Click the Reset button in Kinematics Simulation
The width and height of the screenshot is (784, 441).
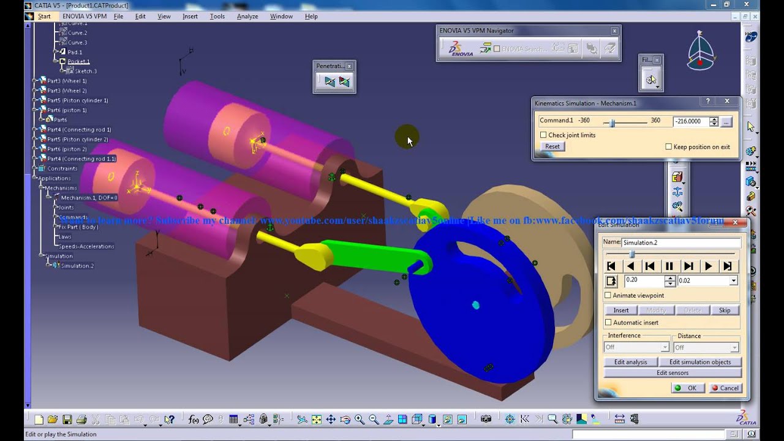(552, 146)
